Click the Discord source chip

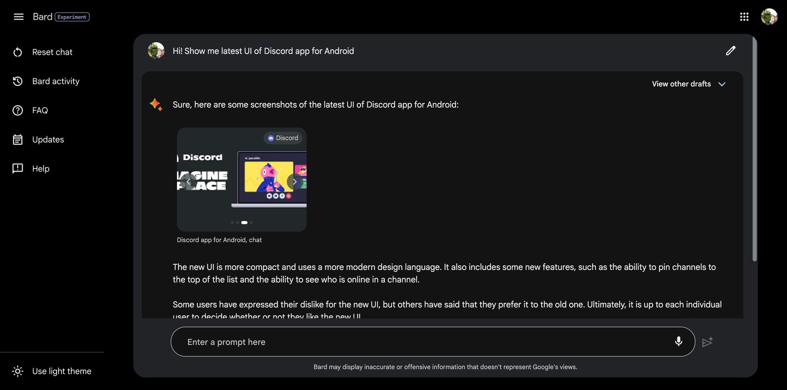283,138
